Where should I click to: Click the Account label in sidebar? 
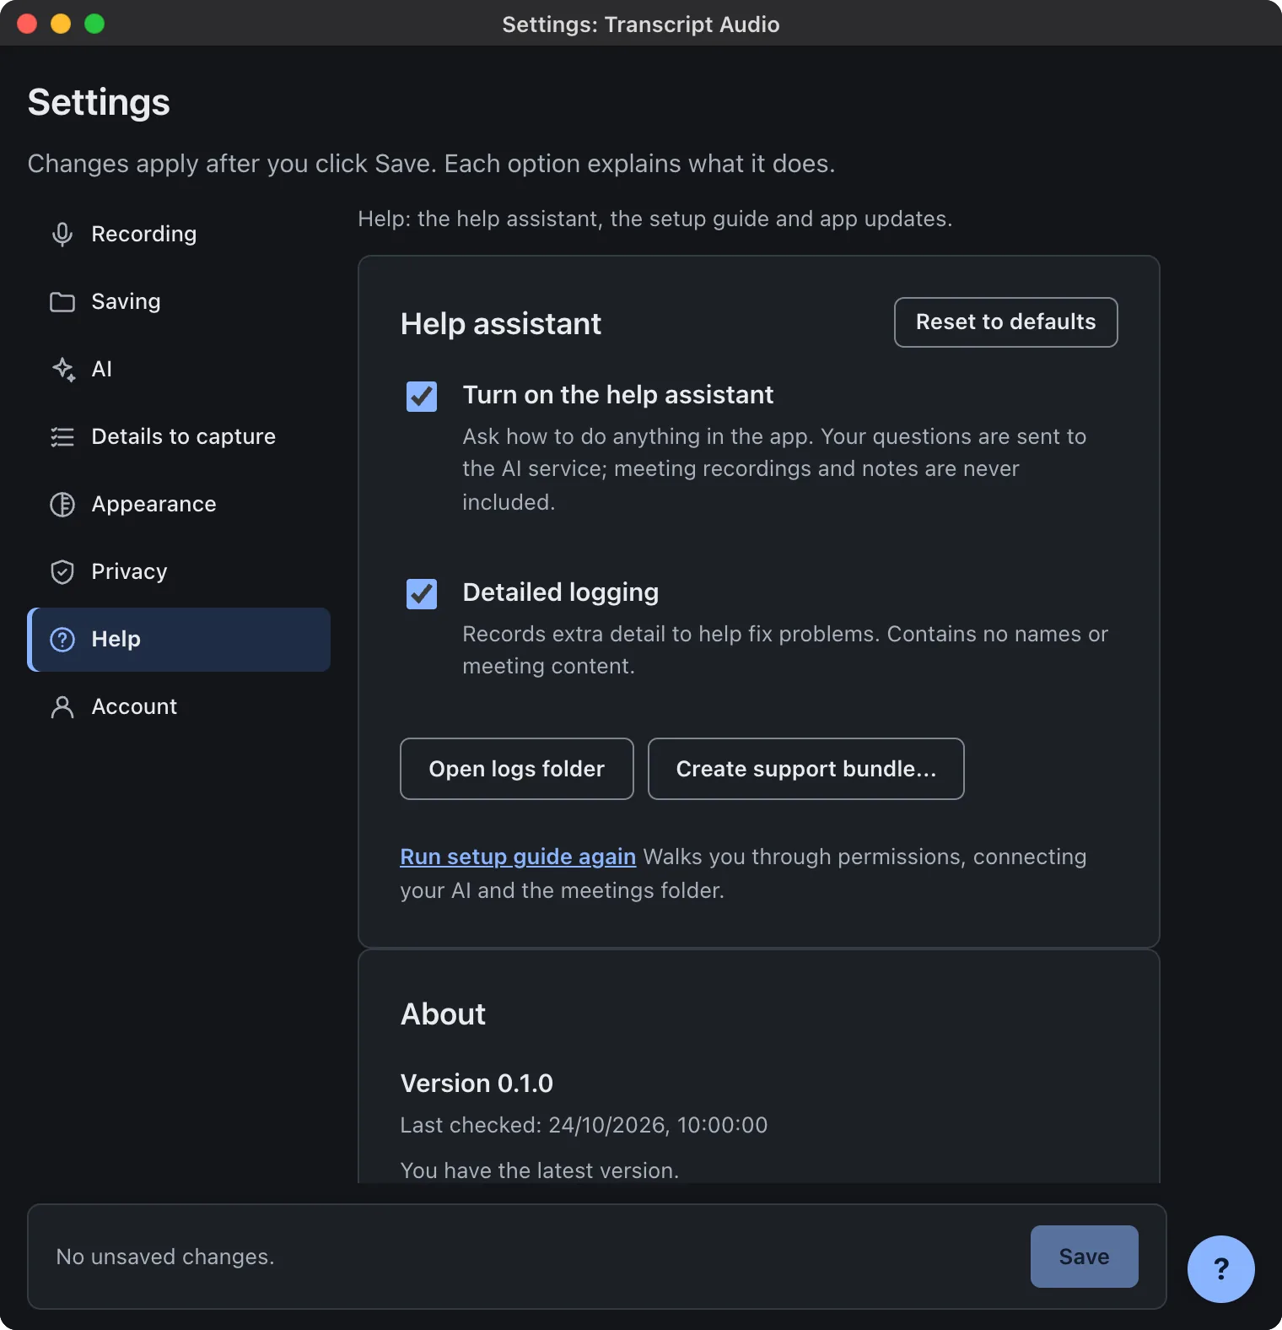pos(134,706)
